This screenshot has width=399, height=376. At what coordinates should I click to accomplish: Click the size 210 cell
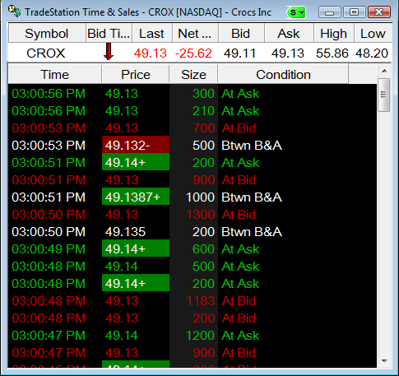click(204, 111)
